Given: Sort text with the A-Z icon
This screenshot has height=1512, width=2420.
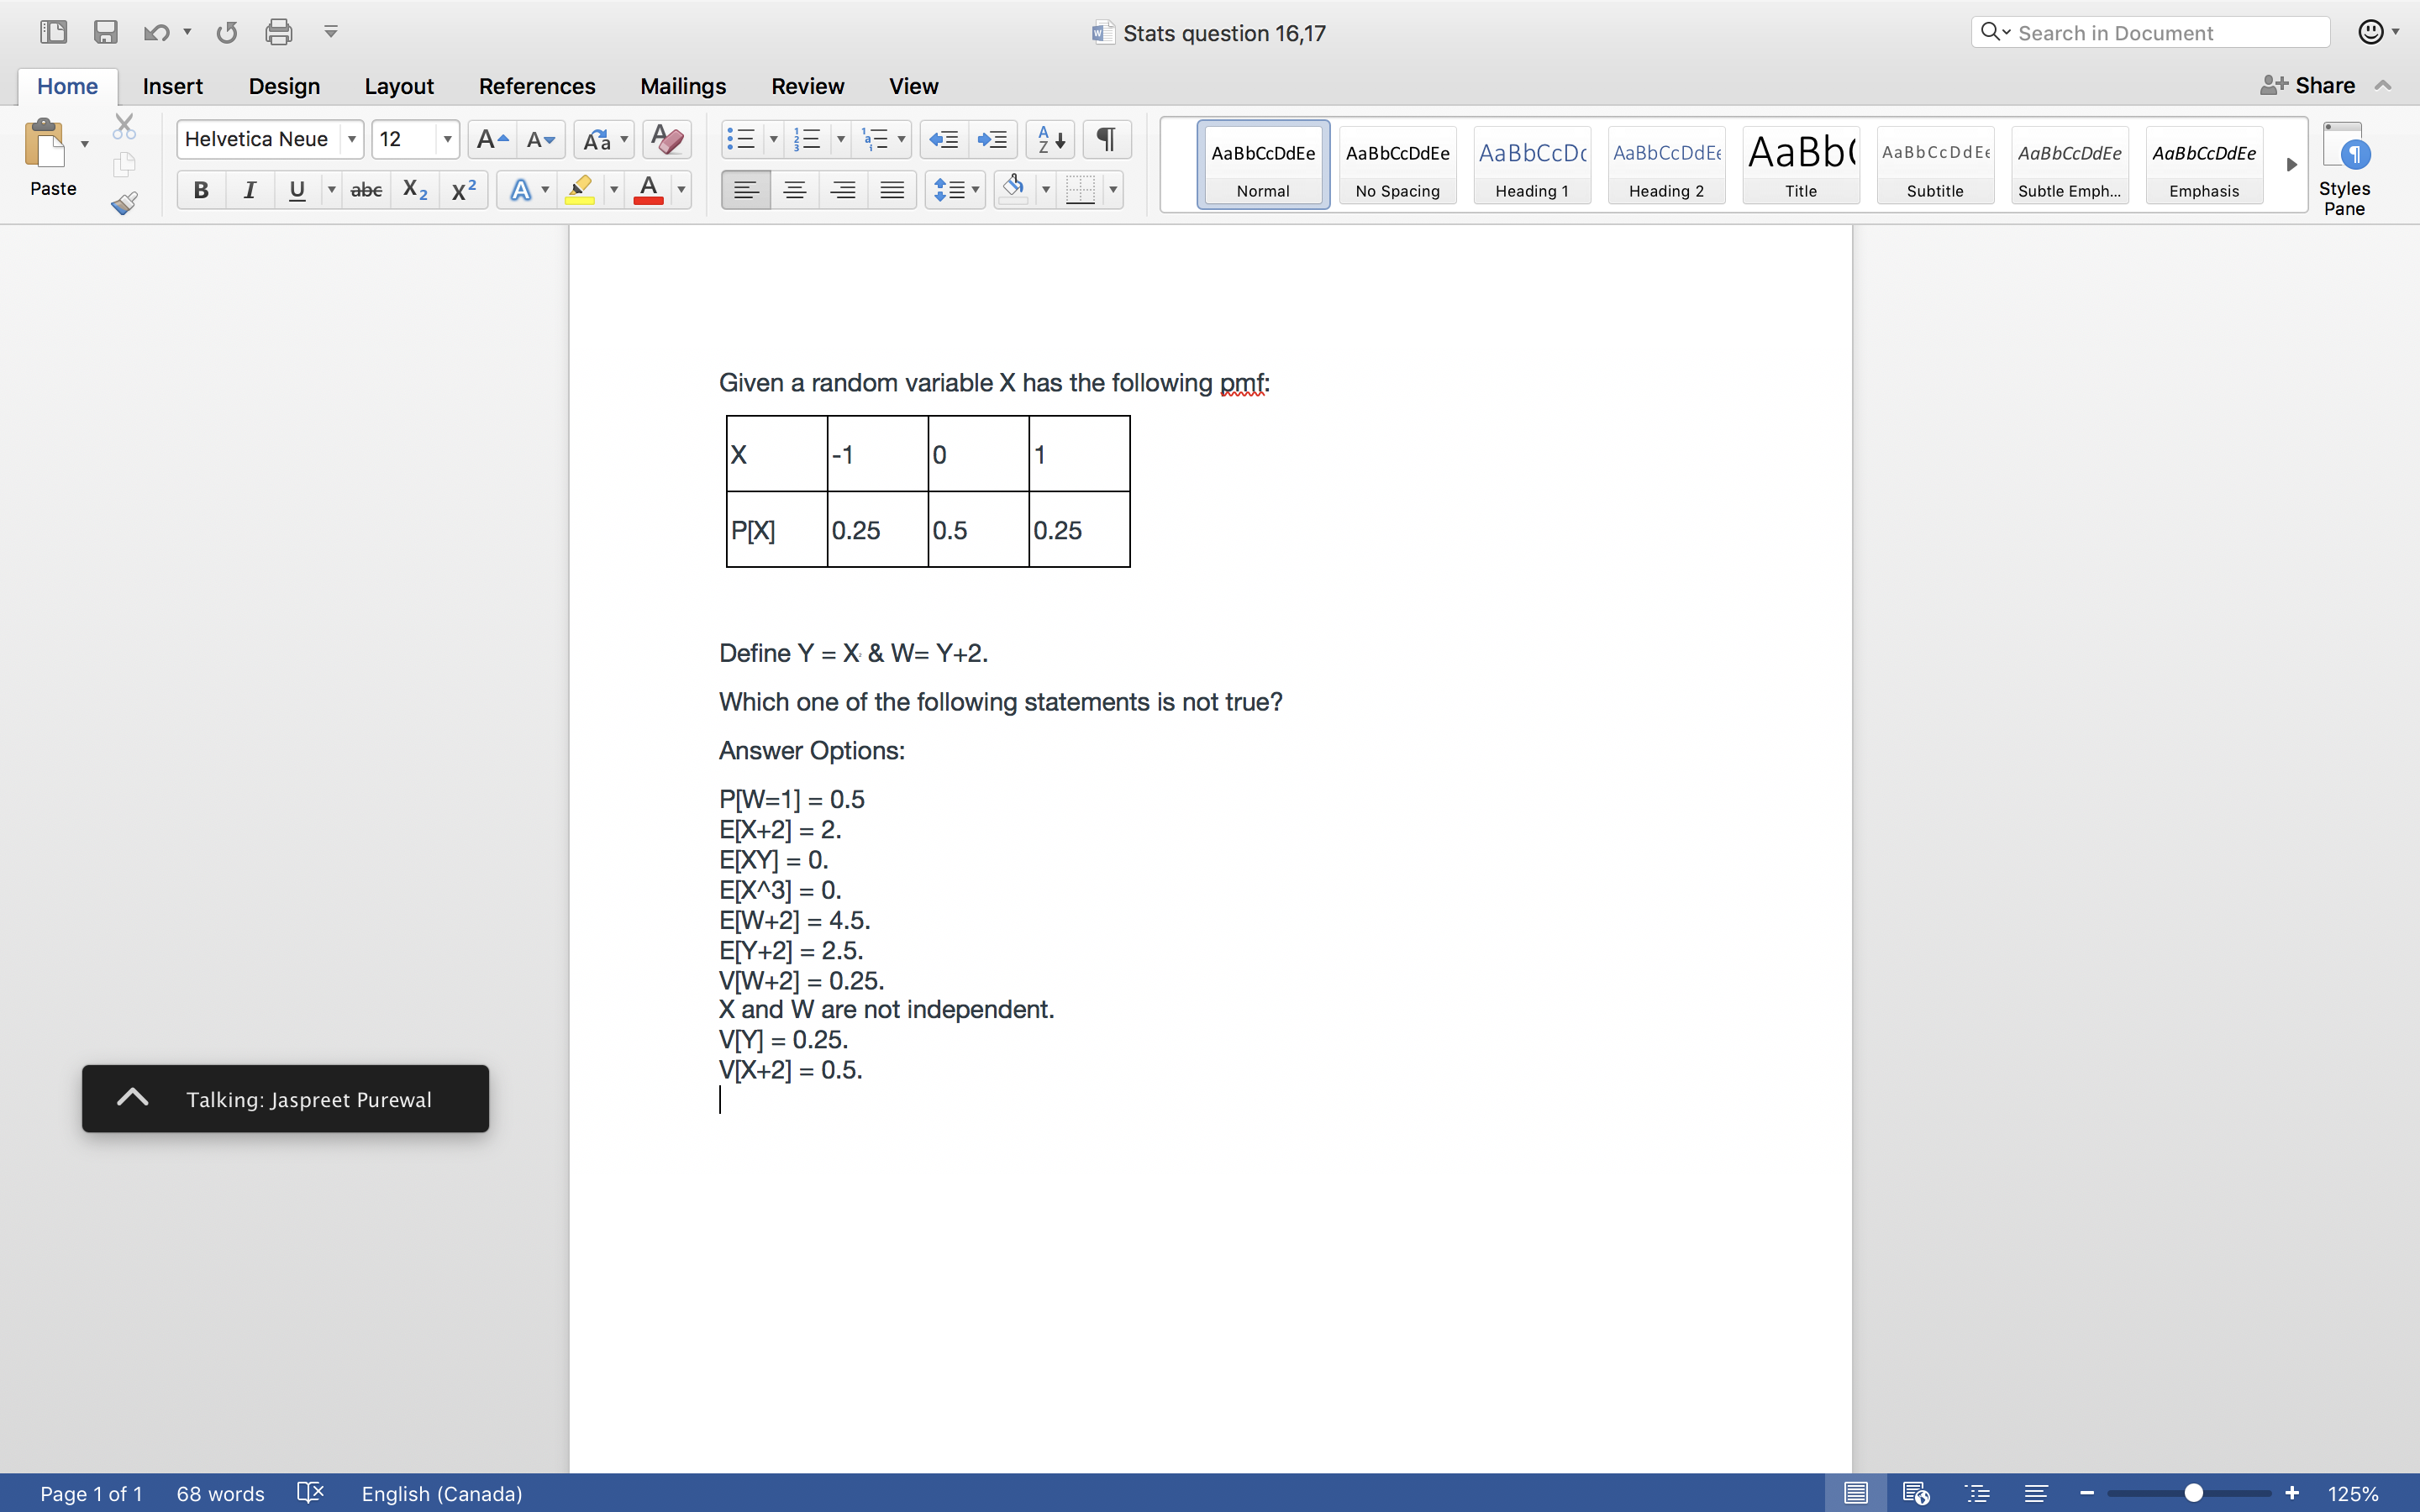Looking at the screenshot, I should 1049,139.
